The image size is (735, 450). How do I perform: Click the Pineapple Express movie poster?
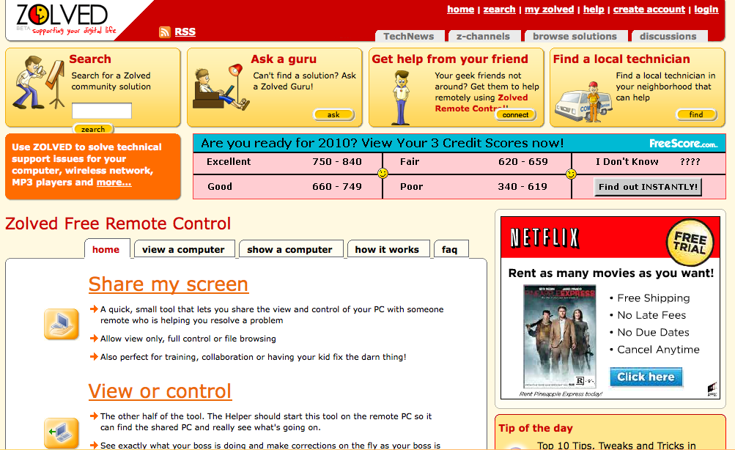[560, 336]
